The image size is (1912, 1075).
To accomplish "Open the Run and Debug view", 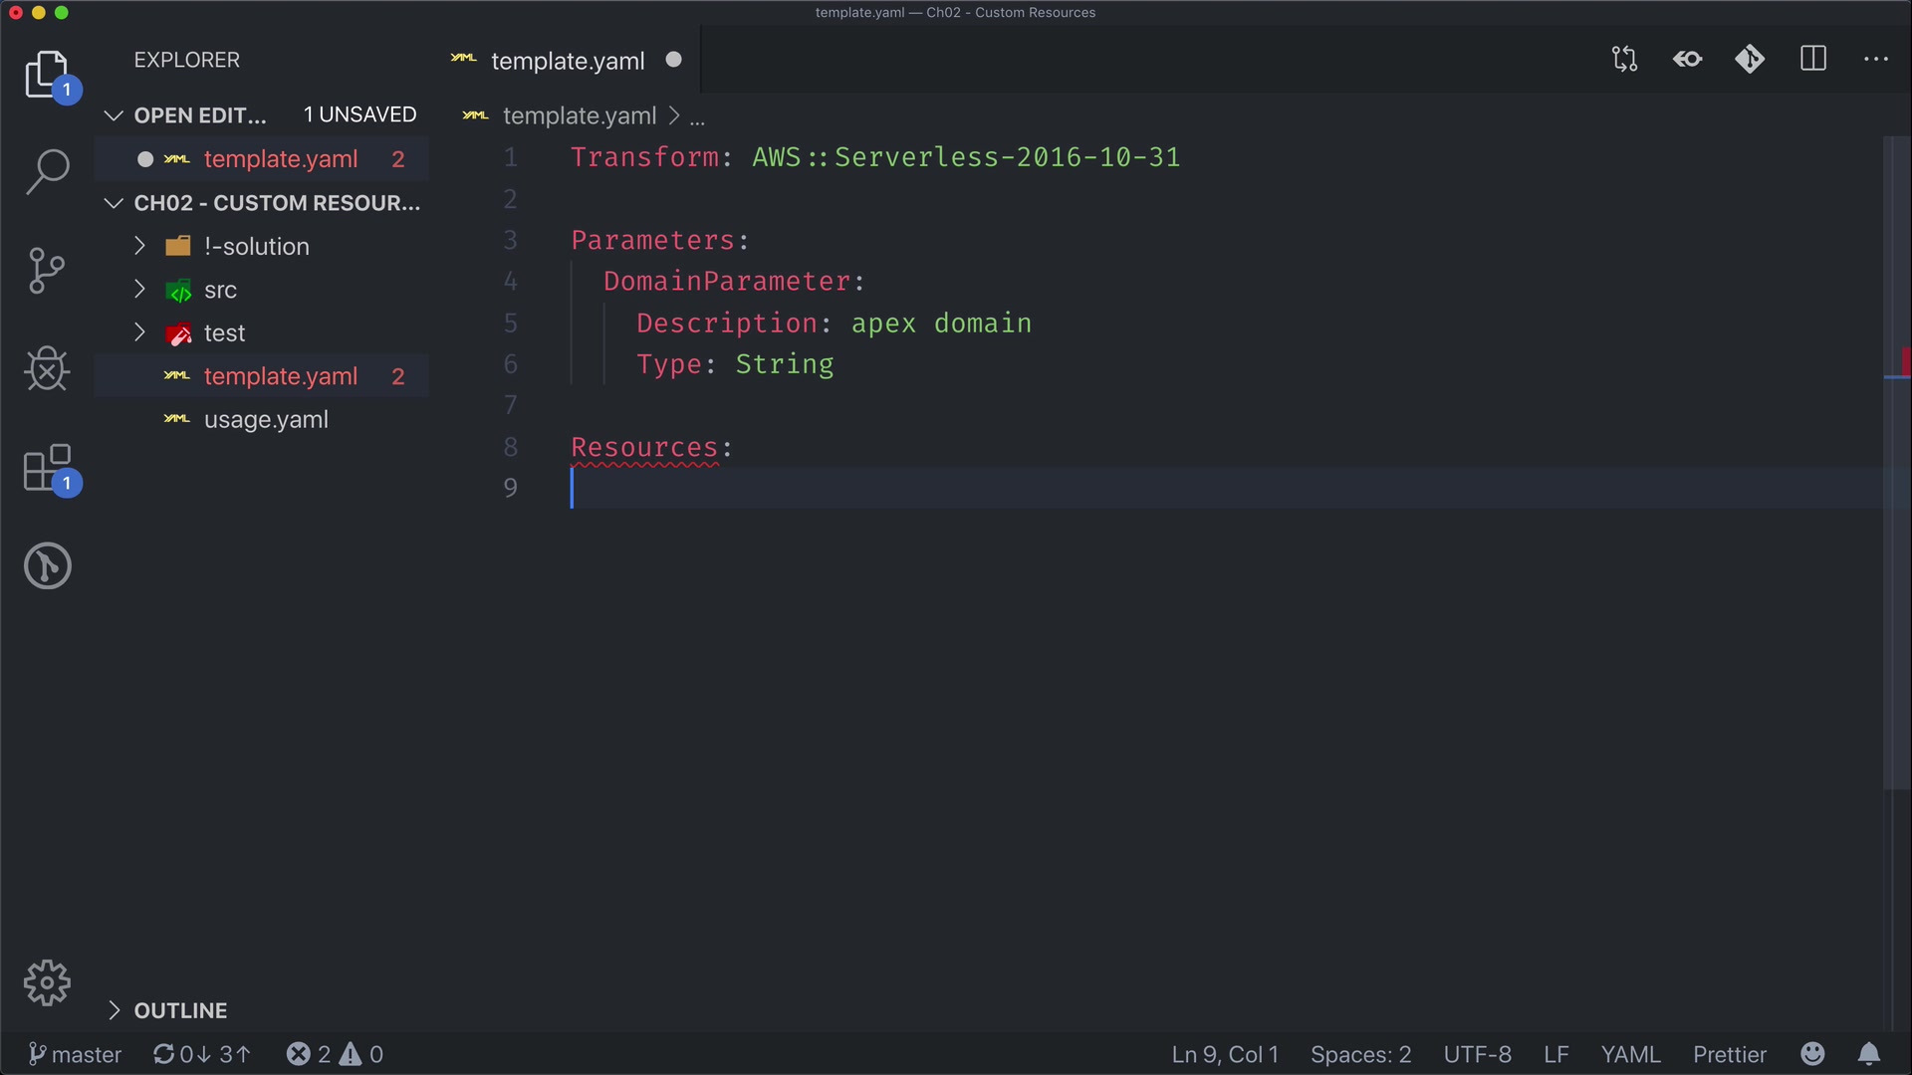I will [x=47, y=369].
